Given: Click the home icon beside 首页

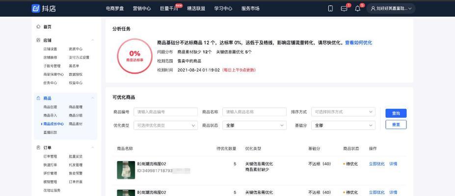Looking at the screenshot, I should point(38,26).
